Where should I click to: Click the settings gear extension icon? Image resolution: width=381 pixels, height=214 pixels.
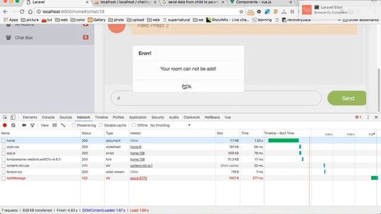point(259,12)
